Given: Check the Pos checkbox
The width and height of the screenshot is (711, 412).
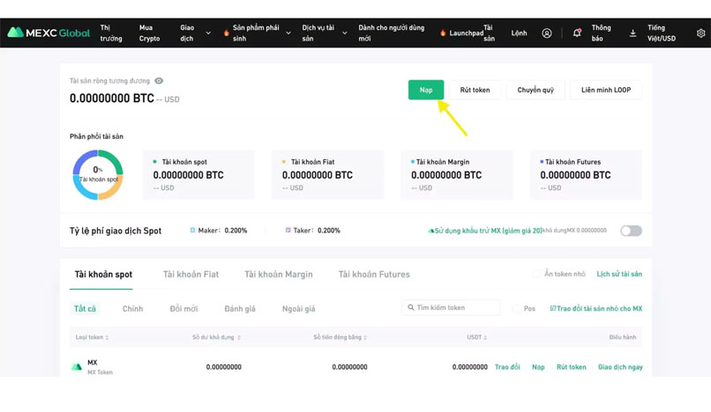Looking at the screenshot, I should pos(516,309).
